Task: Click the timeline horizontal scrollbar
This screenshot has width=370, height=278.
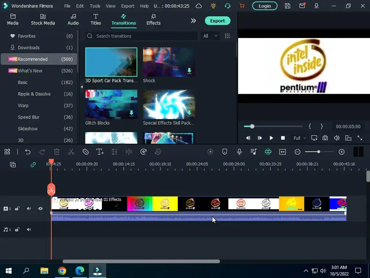Action: pyautogui.click(x=141, y=261)
